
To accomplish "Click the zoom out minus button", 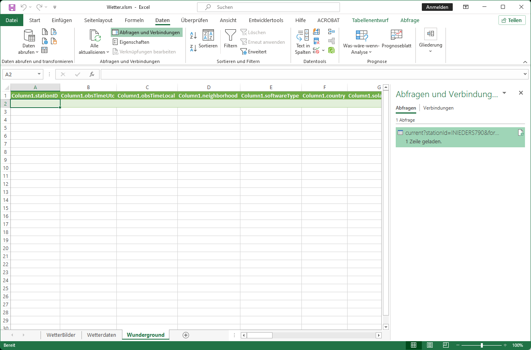I will click(x=458, y=345).
